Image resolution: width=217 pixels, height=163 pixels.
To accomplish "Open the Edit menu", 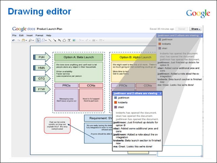I will [21, 35].
